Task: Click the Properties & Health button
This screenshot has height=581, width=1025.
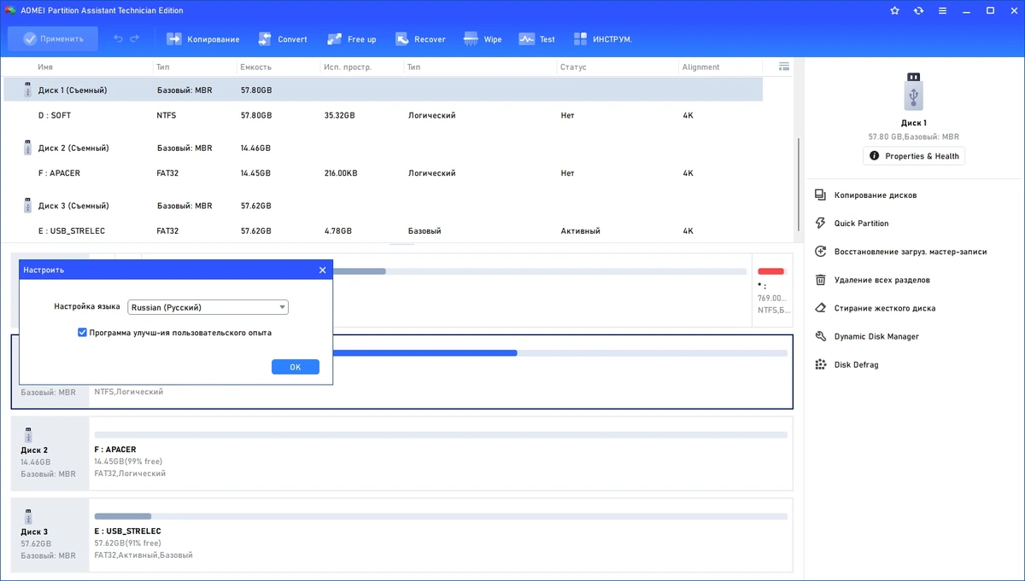Action: [914, 156]
